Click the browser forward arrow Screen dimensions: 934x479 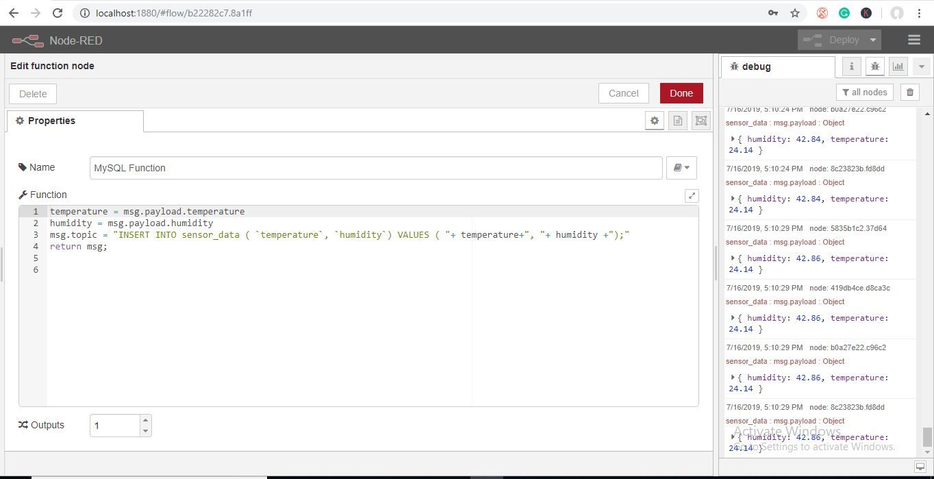pos(35,13)
